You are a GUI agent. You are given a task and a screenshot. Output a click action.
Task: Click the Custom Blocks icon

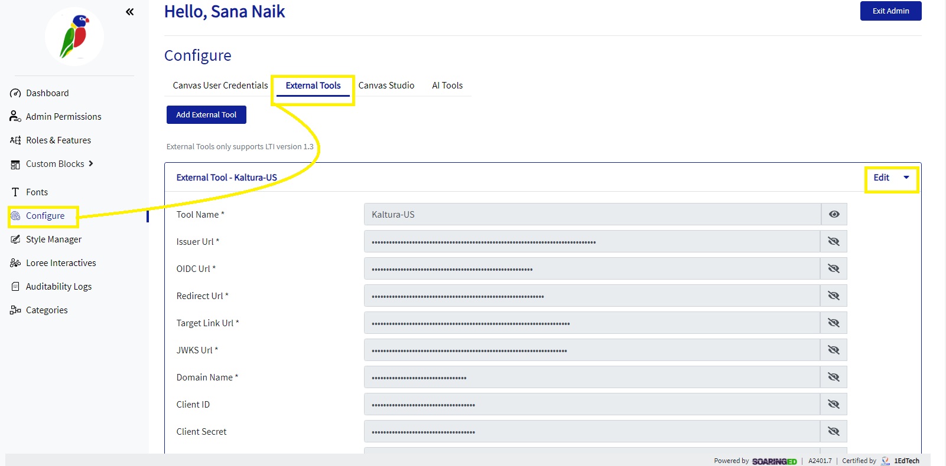(x=15, y=165)
